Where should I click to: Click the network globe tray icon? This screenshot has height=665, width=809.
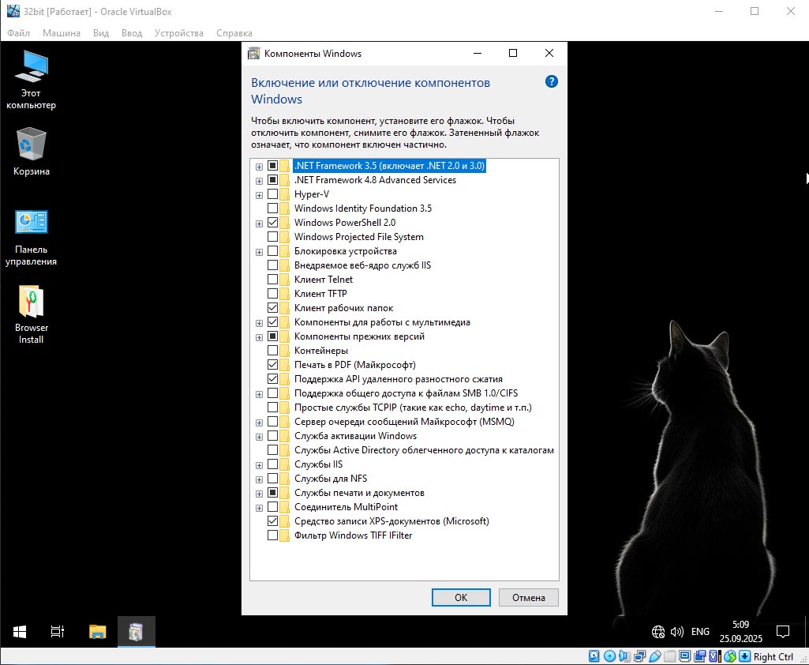click(657, 632)
